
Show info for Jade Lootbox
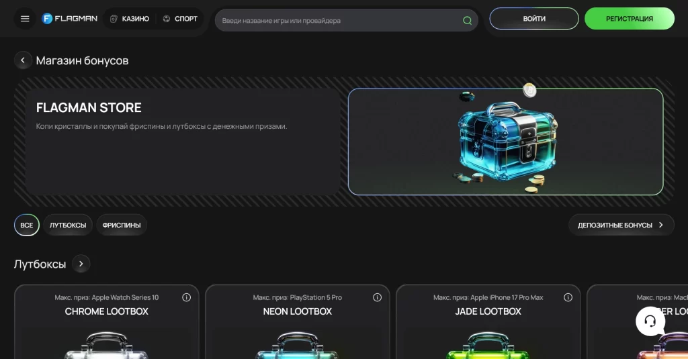pos(568,297)
